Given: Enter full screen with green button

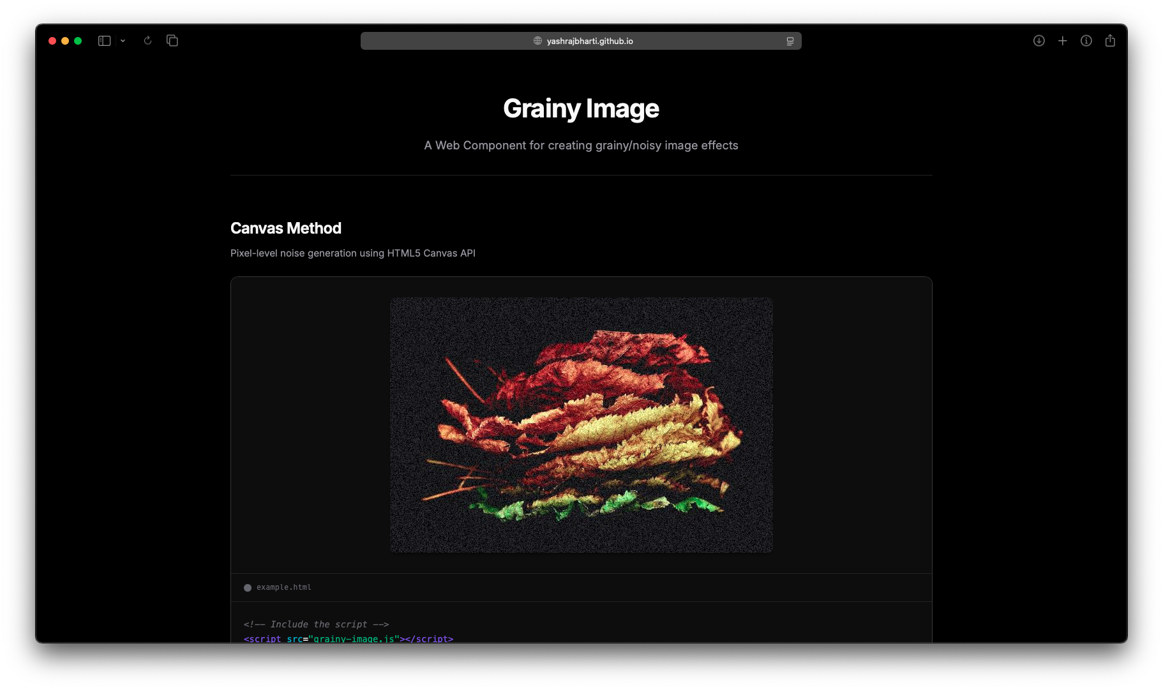Looking at the screenshot, I should tap(78, 41).
